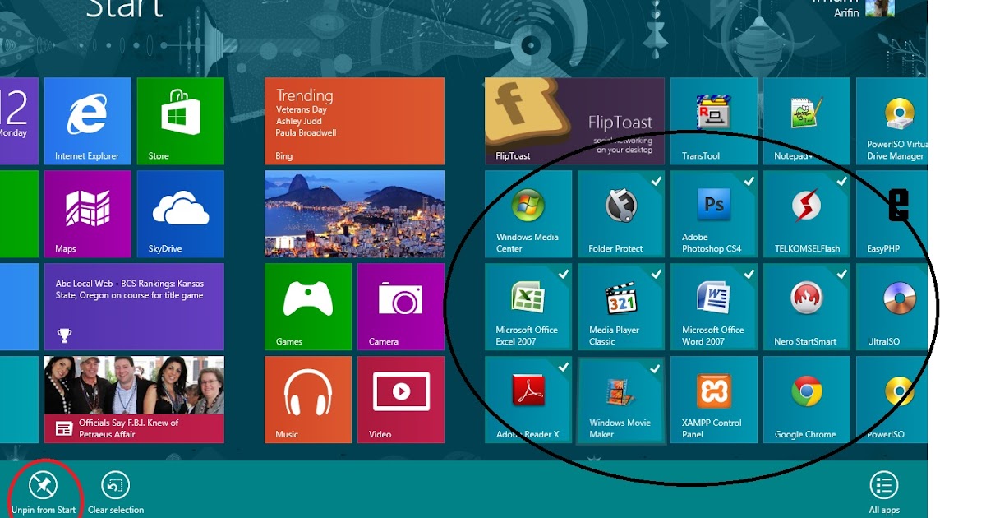Uncheck the Media Player Classic checkmark
This screenshot has width=986, height=518.
[x=657, y=274]
